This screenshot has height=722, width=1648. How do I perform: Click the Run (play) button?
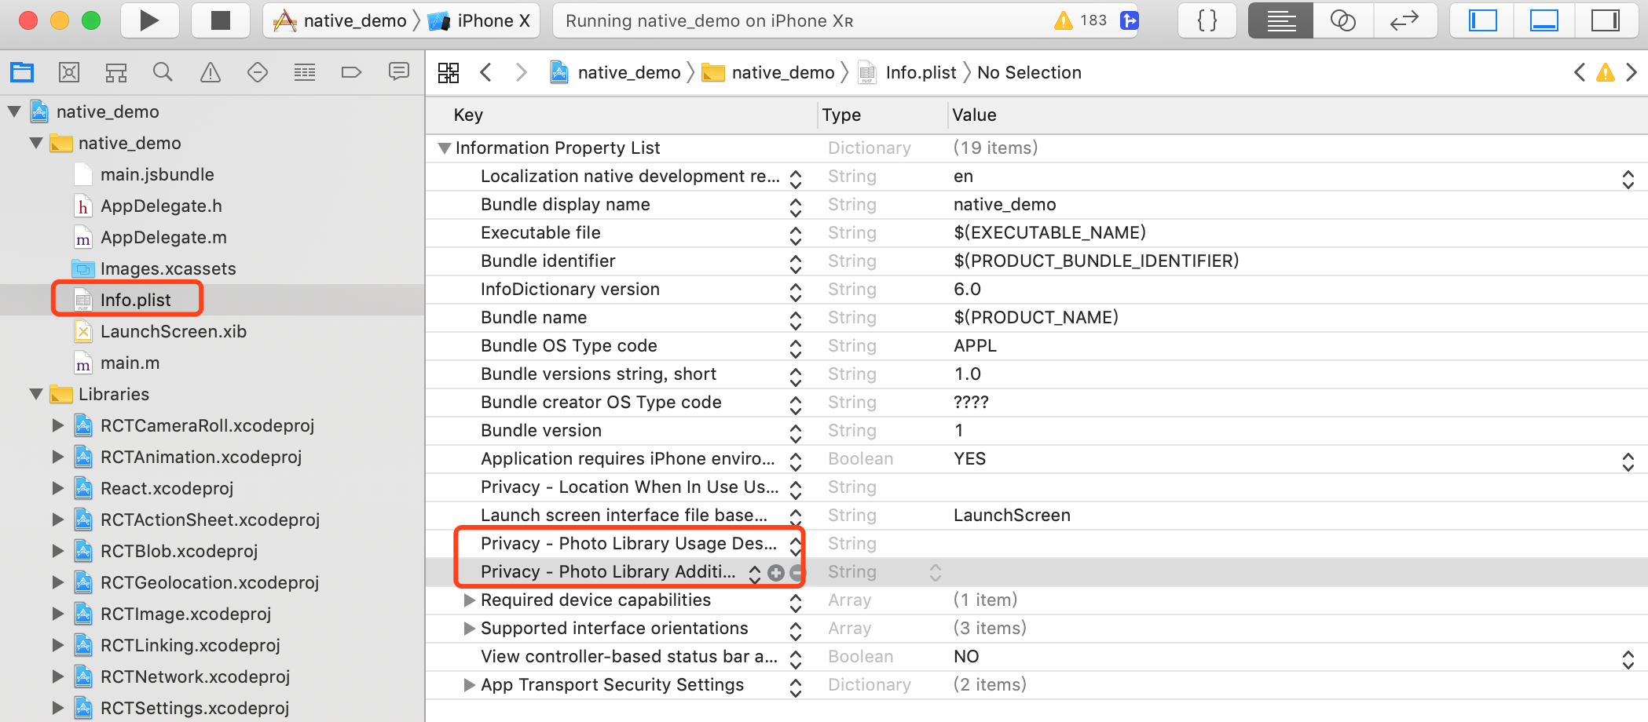point(149,20)
